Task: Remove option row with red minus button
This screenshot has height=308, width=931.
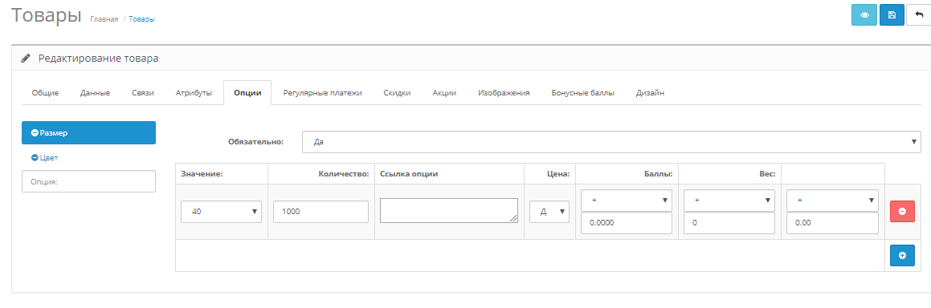Action: [x=902, y=211]
